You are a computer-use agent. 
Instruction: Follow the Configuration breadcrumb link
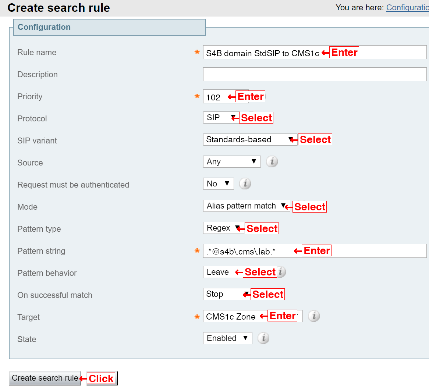click(407, 8)
